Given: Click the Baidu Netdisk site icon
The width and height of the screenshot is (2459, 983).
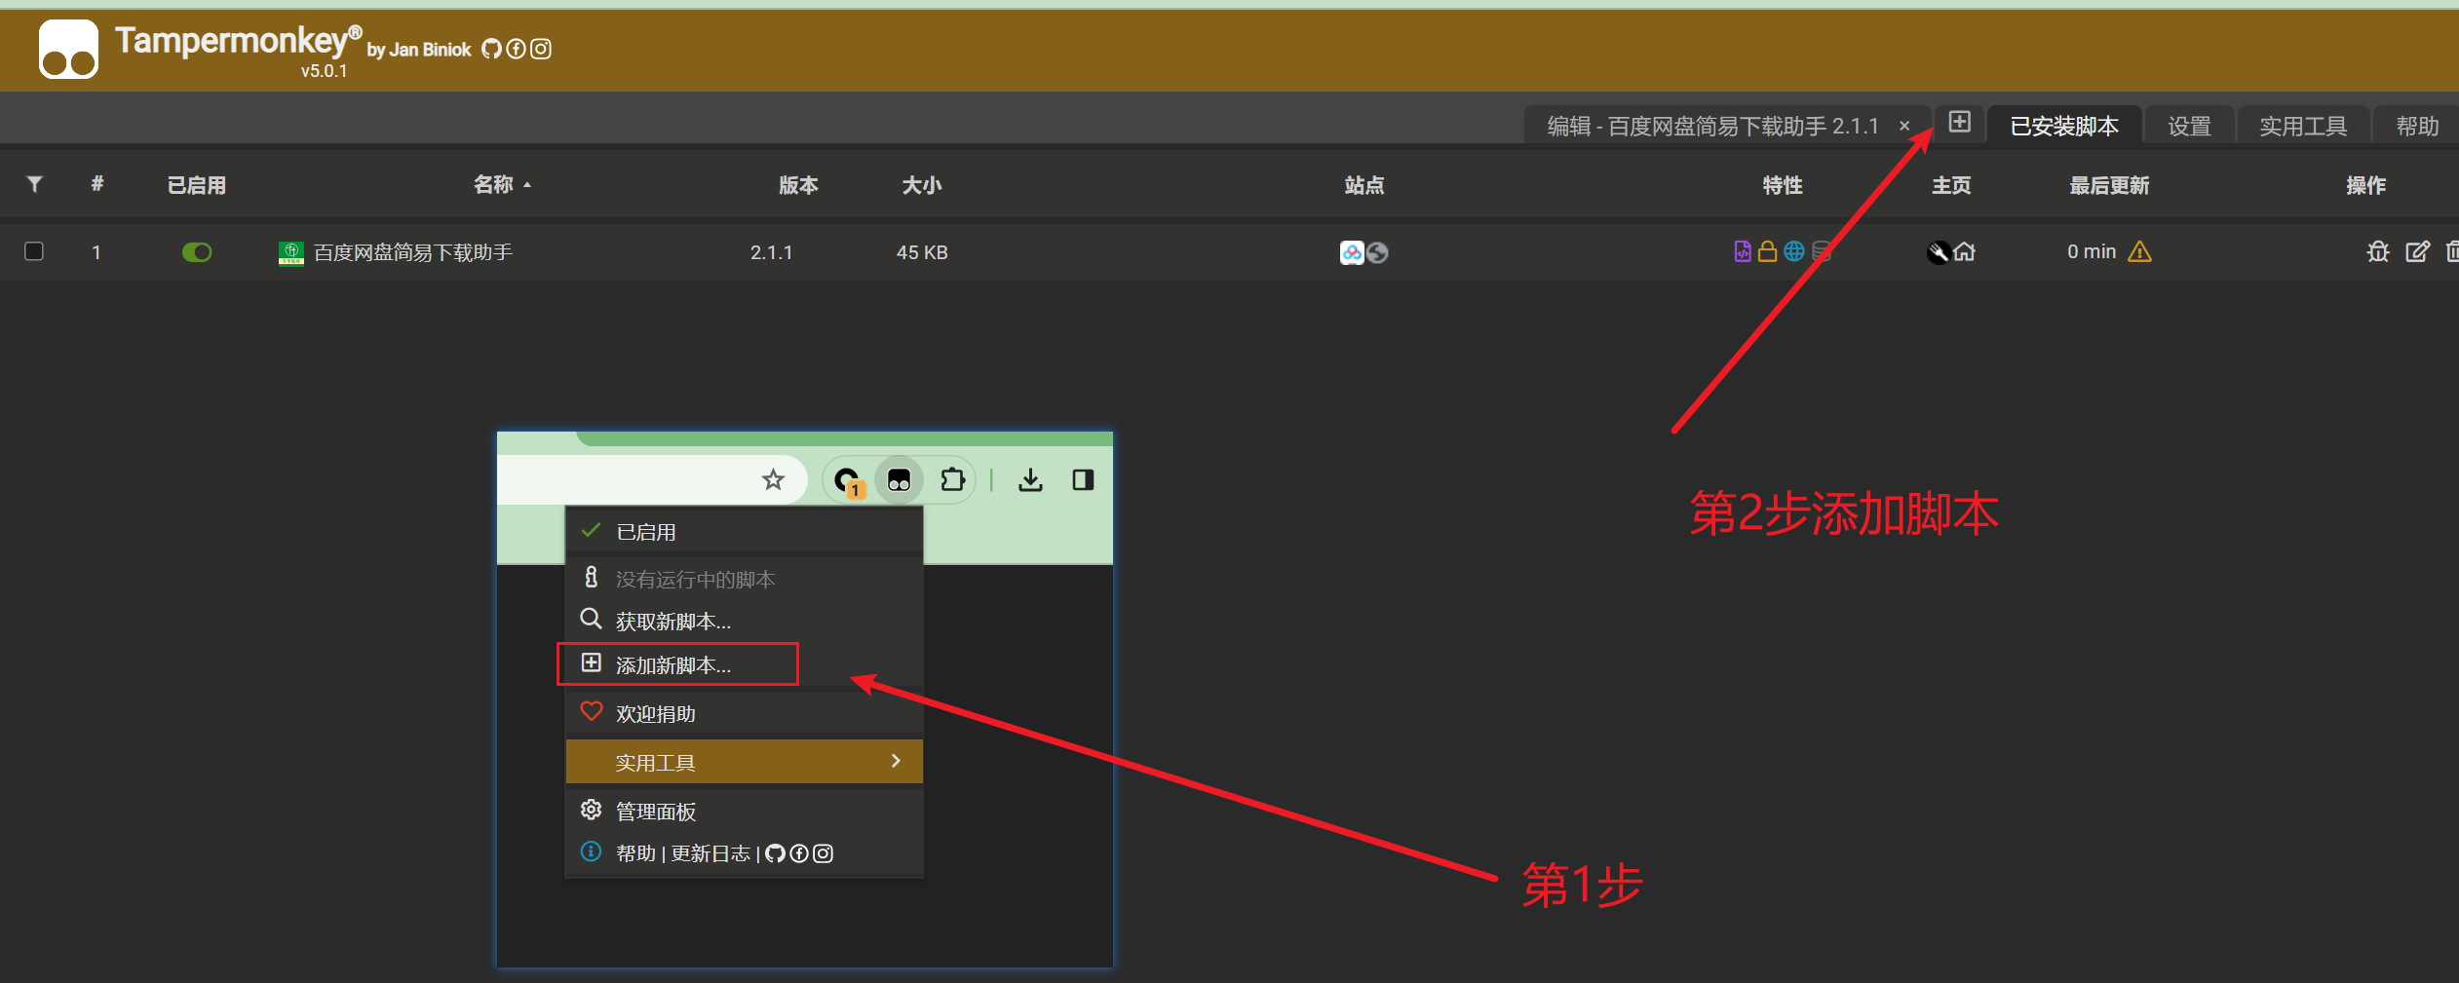Looking at the screenshot, I should pos(1352,252).
